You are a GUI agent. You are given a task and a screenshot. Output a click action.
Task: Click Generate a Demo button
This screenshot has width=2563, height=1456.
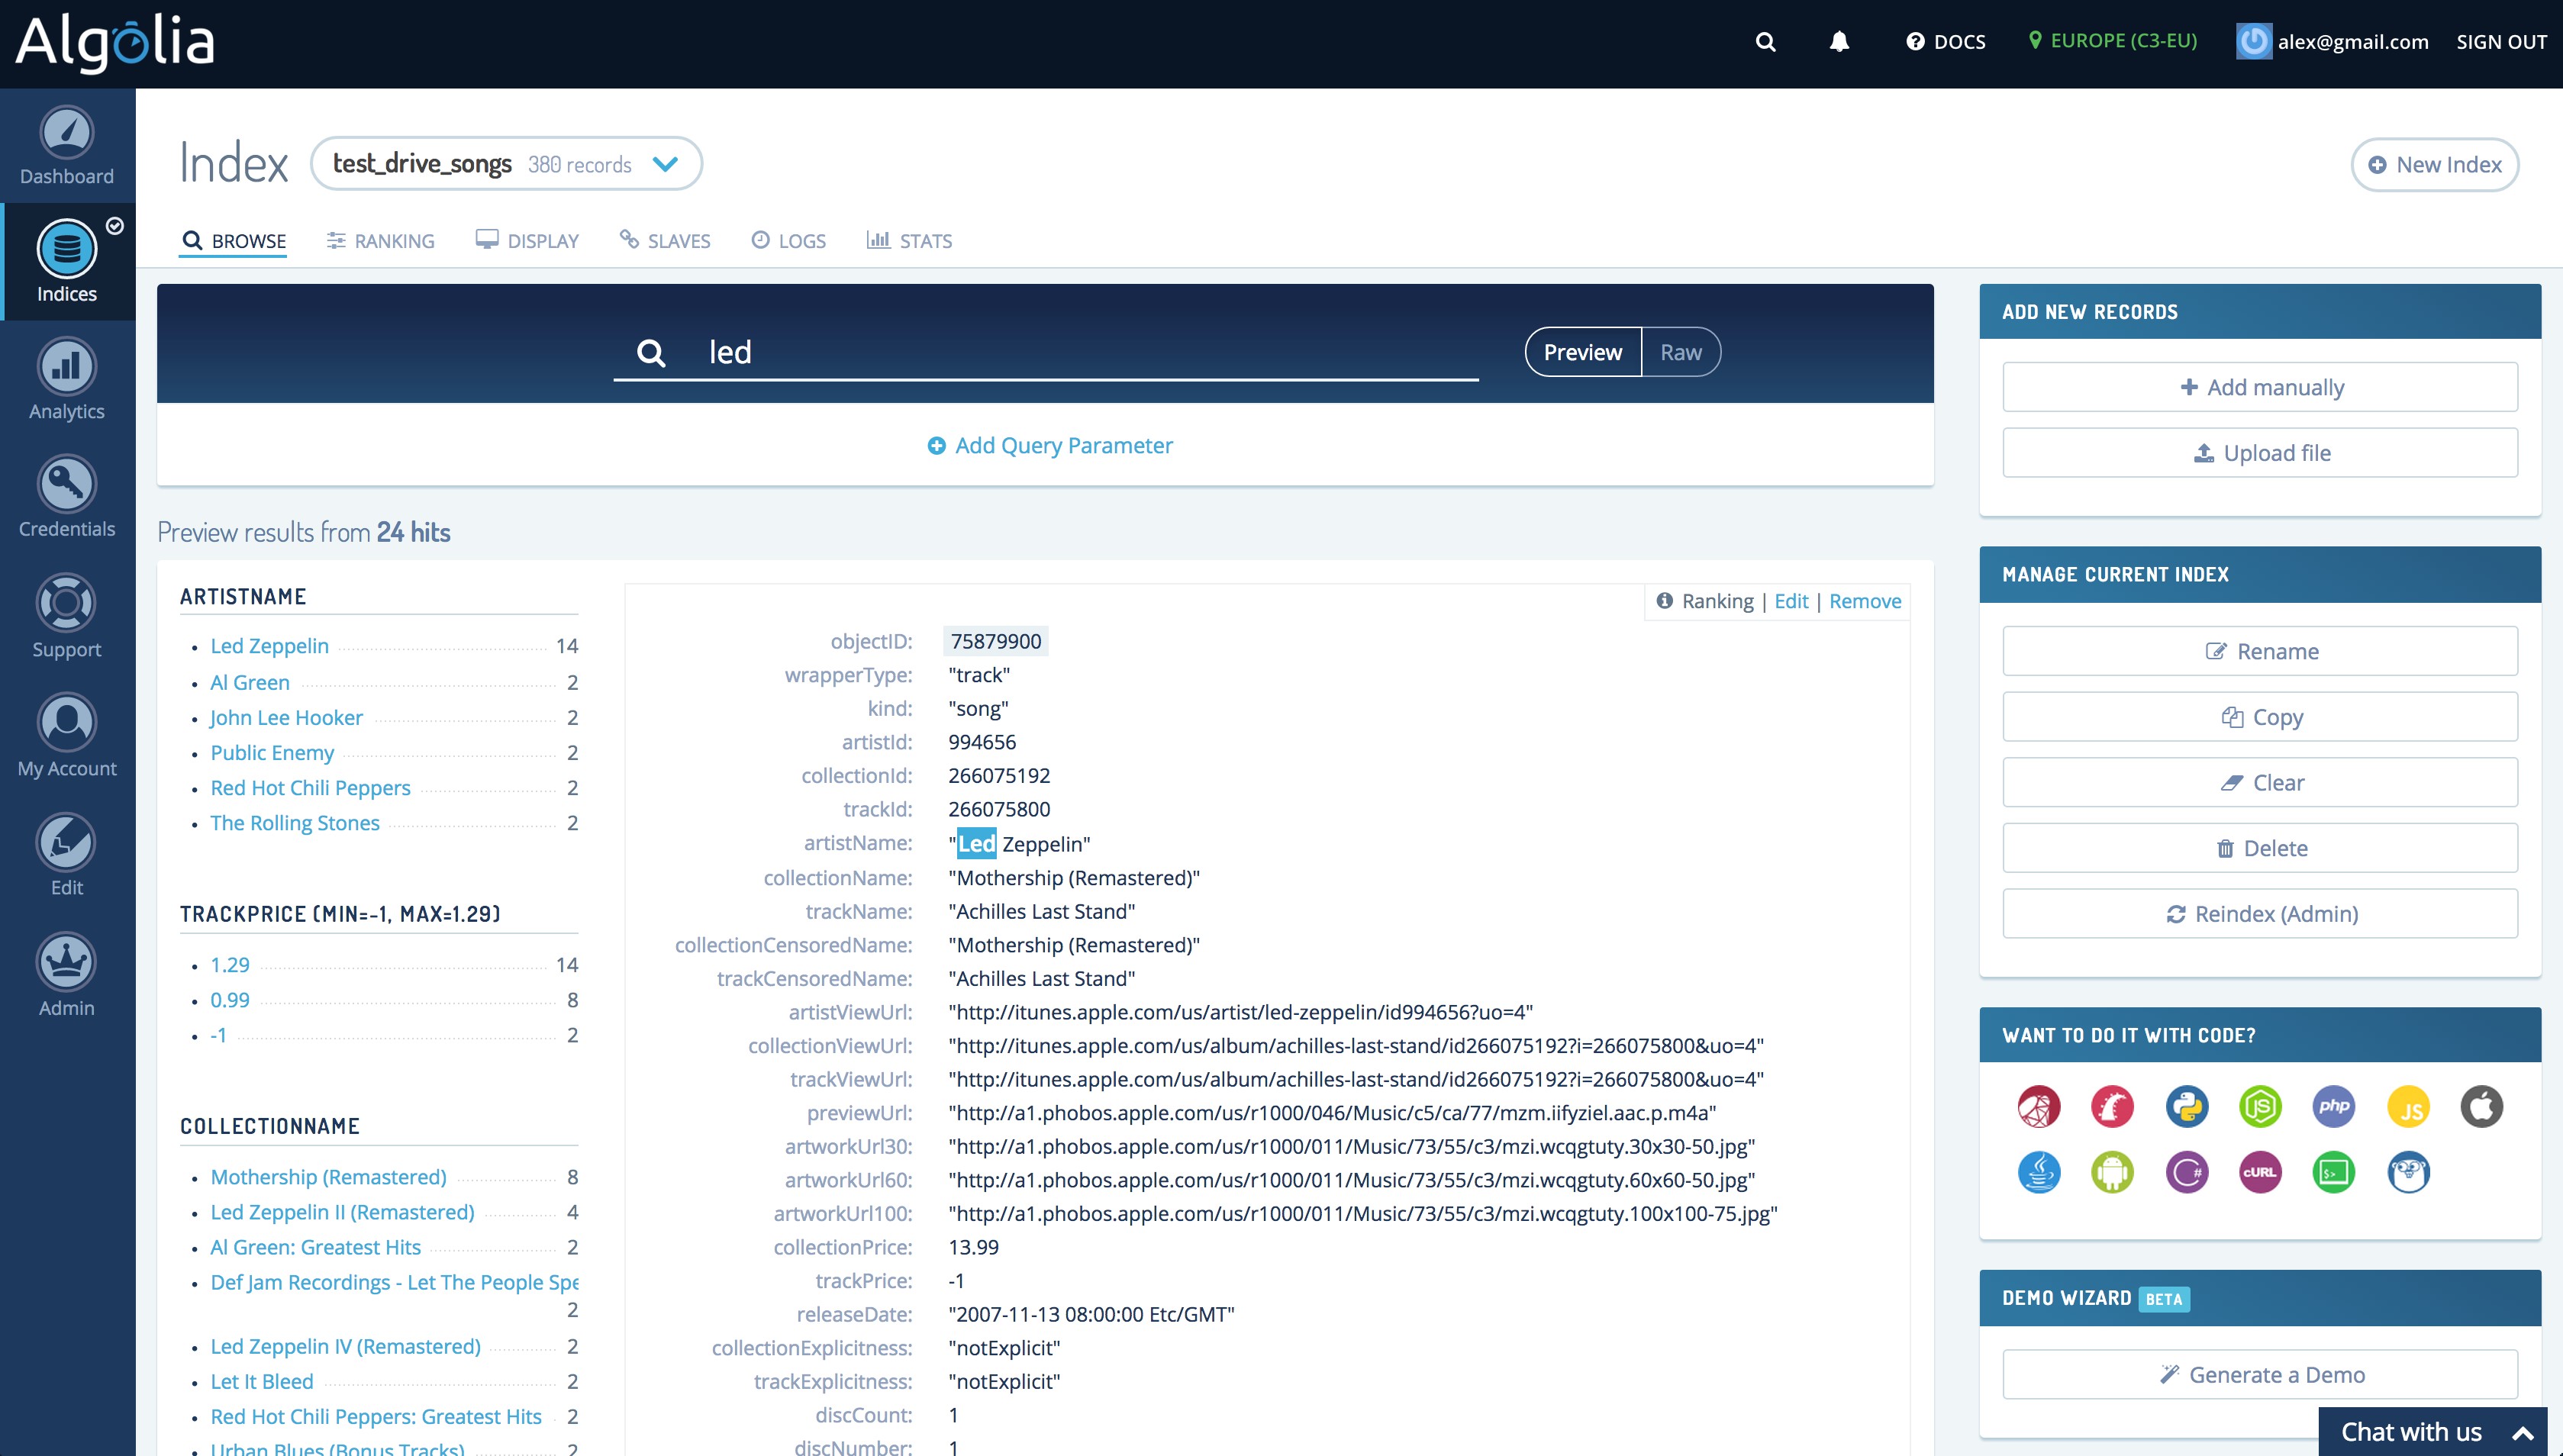2260,1375
